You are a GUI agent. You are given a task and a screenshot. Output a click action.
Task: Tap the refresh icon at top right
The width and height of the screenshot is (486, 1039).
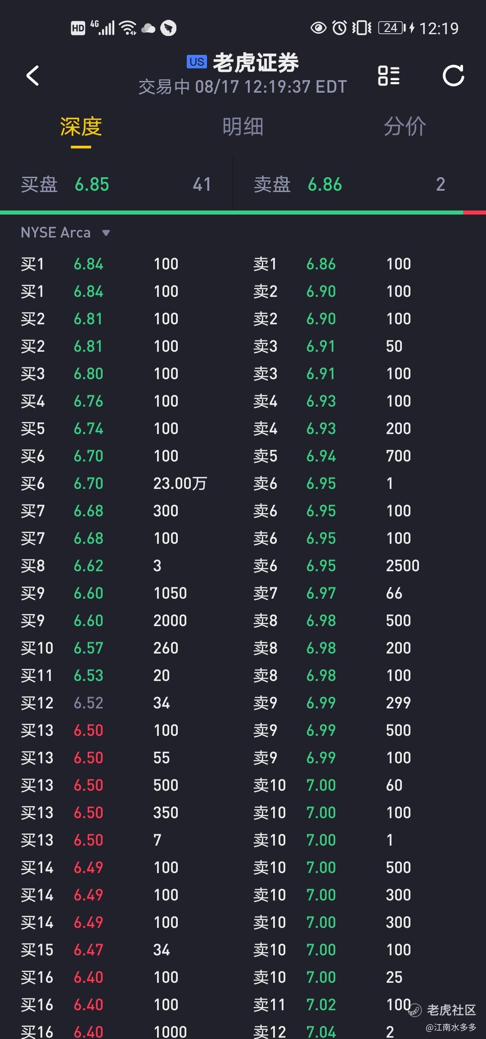coord(453,76)
